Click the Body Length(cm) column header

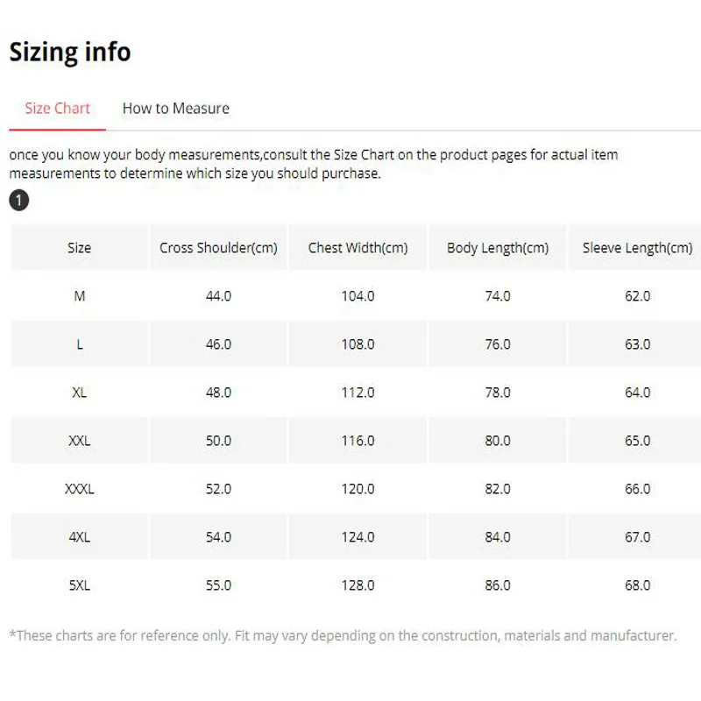[x=498, y=248]
